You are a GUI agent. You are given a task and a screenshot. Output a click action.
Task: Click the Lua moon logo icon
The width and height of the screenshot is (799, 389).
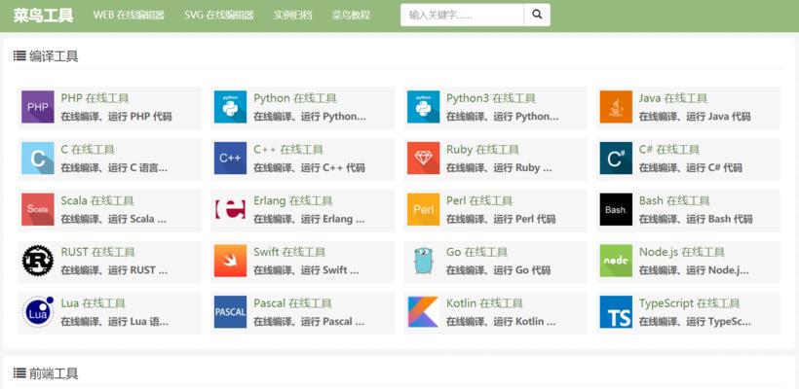click(38, 312)
